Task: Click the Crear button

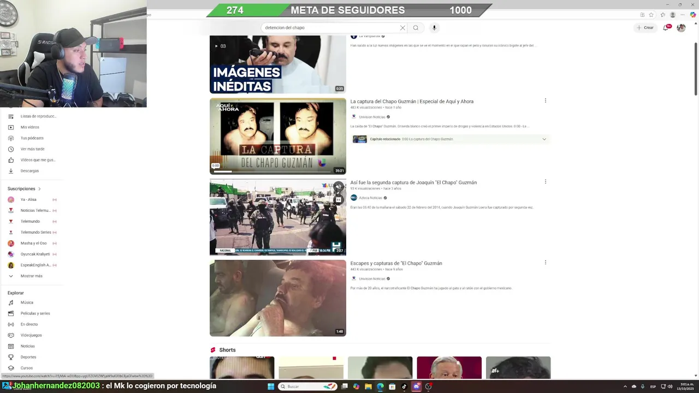Action: [x=645, y=27]
